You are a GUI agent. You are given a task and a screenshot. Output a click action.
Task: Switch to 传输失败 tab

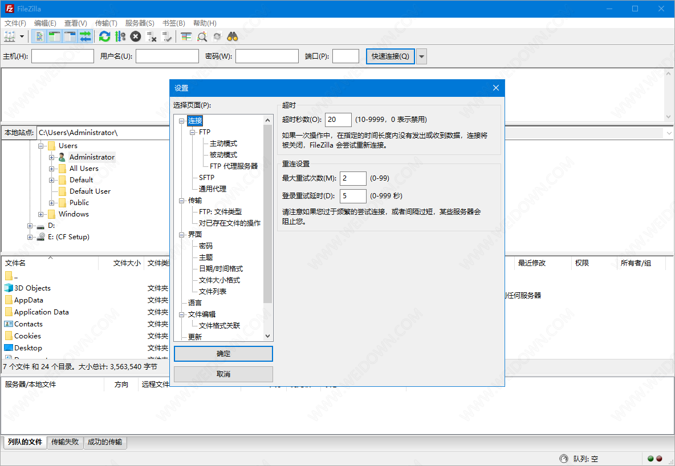tap(65, 442)
